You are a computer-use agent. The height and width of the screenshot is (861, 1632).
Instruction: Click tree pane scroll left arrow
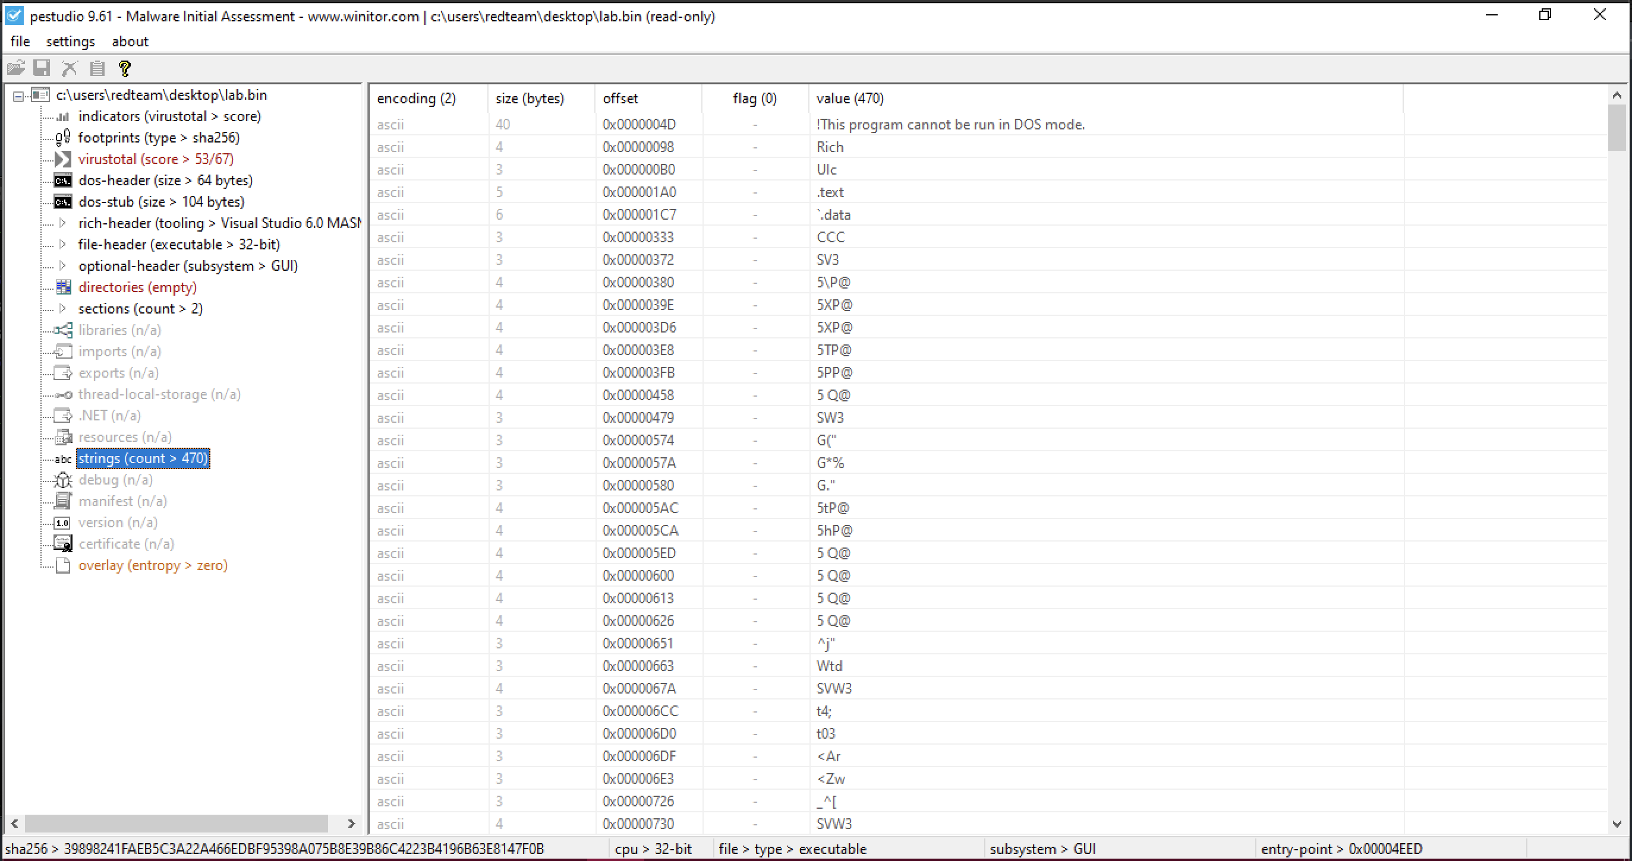[x=14, y=823]
